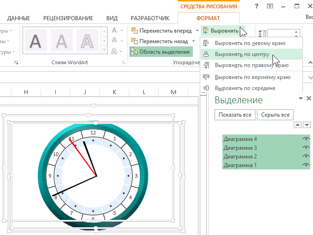The height and width of the screenshot is (235, 313).
Task: Click Выровнять по правому краю icon
Action: click(x=206, y=65)
